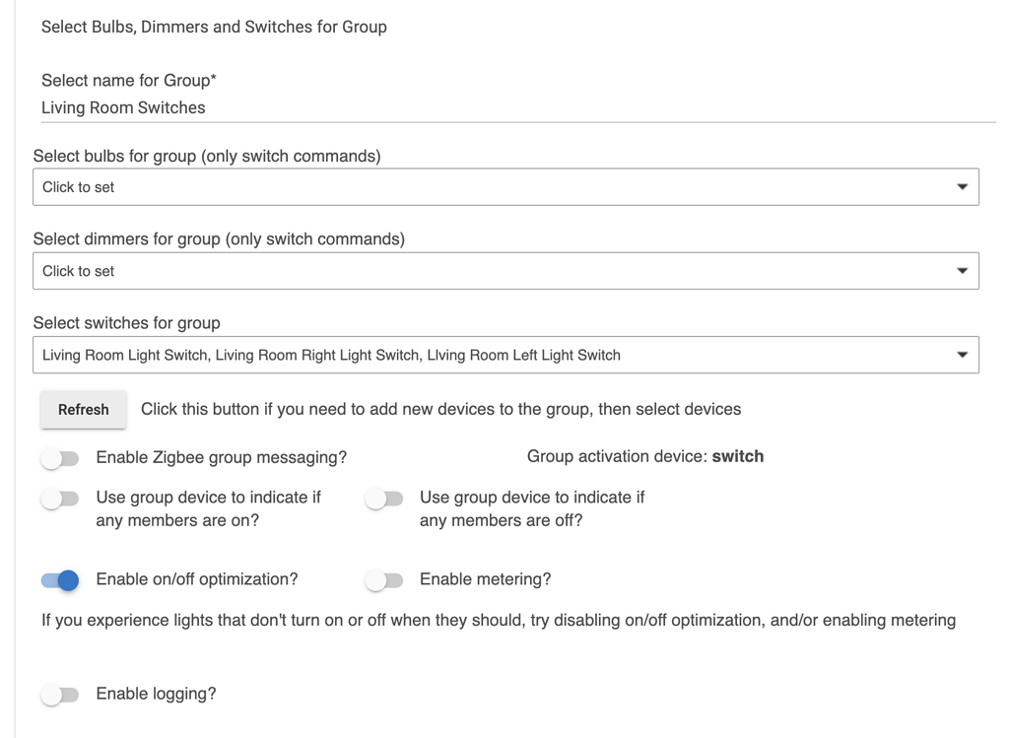Expand dimmers list via its chevron arrow

pos(963,270)
